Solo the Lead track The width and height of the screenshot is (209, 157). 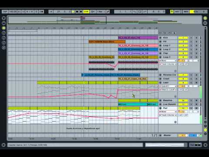(191, 83)
